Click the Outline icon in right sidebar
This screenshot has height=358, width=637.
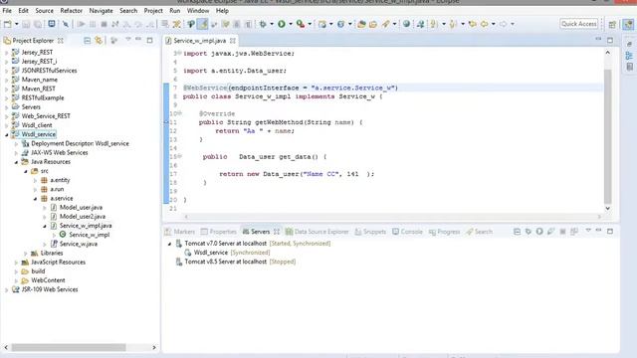click(x=629, y=56)
